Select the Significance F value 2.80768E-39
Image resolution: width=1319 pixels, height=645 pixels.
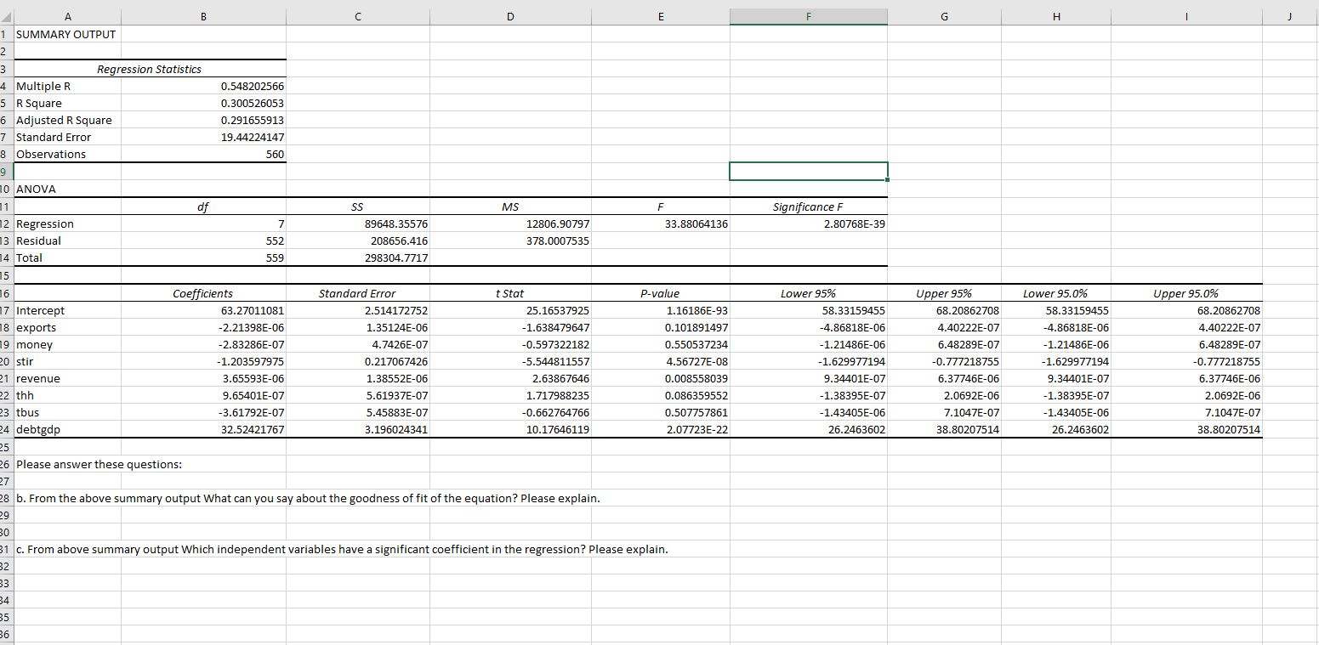pos(807,223)
